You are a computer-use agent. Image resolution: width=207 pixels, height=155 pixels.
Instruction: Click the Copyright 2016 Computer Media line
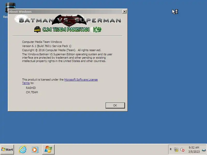62,50
